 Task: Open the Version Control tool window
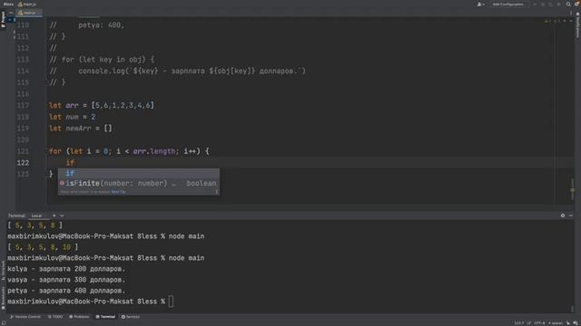[x=25, y=317]
